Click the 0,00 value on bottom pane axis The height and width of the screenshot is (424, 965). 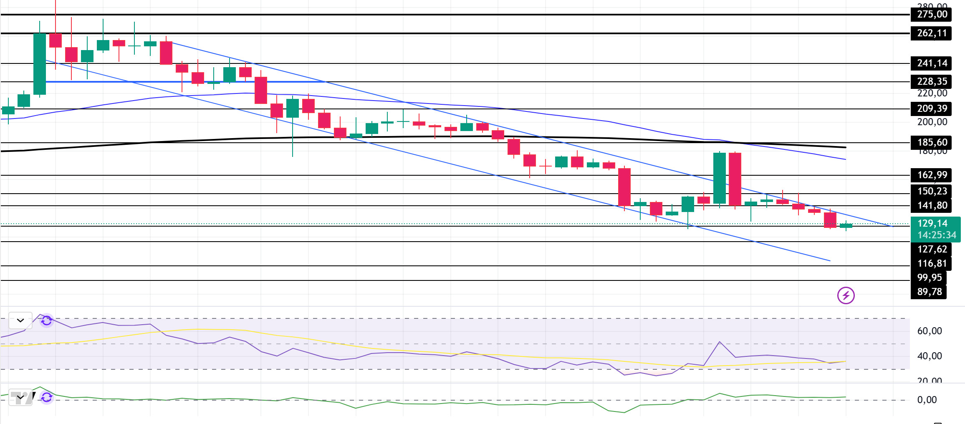(x=927, y=400)
